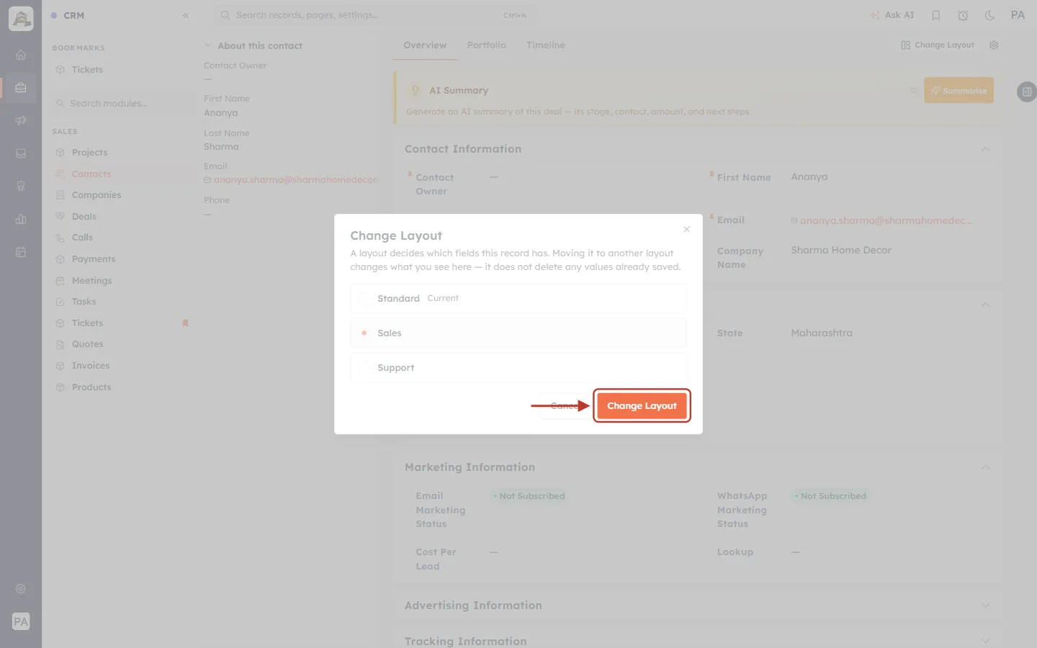
Task: Click the global search records field
Action: click(374, 15)
